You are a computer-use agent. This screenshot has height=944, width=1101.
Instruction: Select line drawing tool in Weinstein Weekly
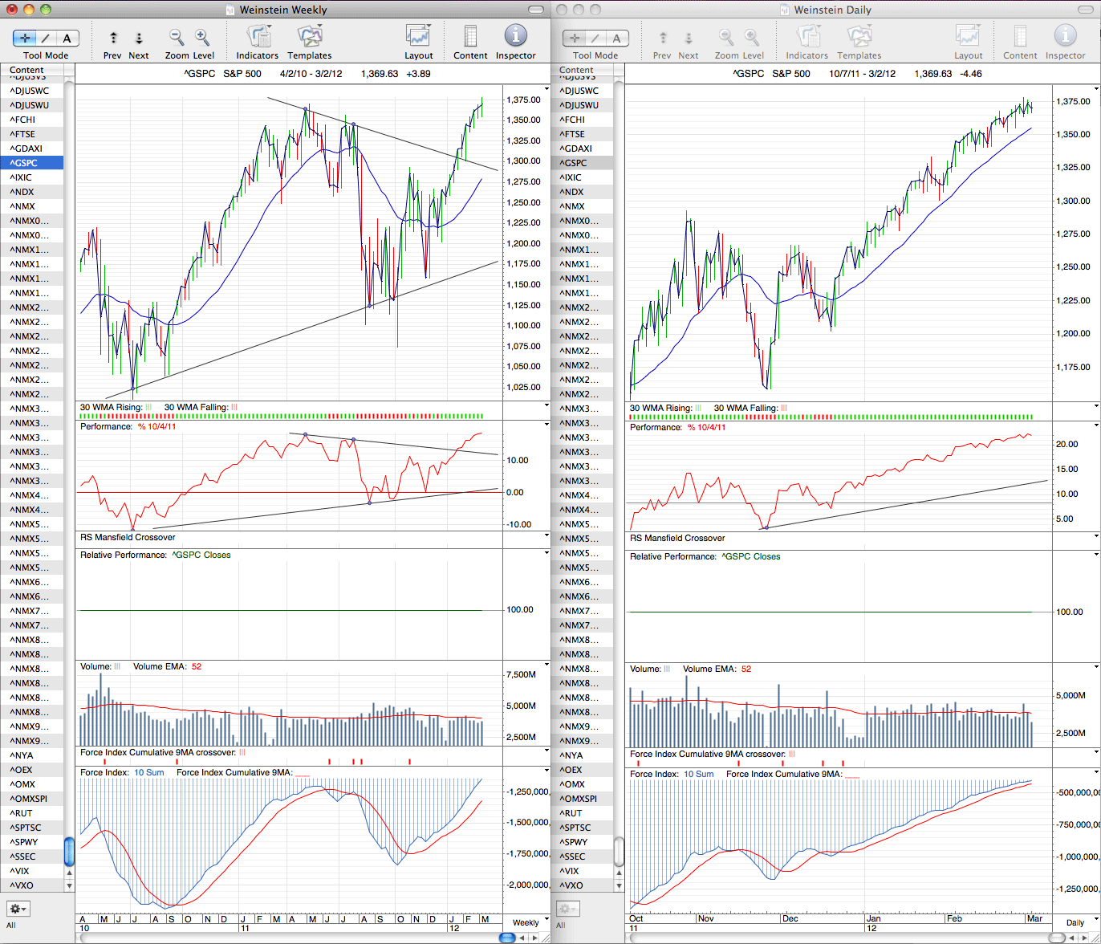[x=46, y=39]
